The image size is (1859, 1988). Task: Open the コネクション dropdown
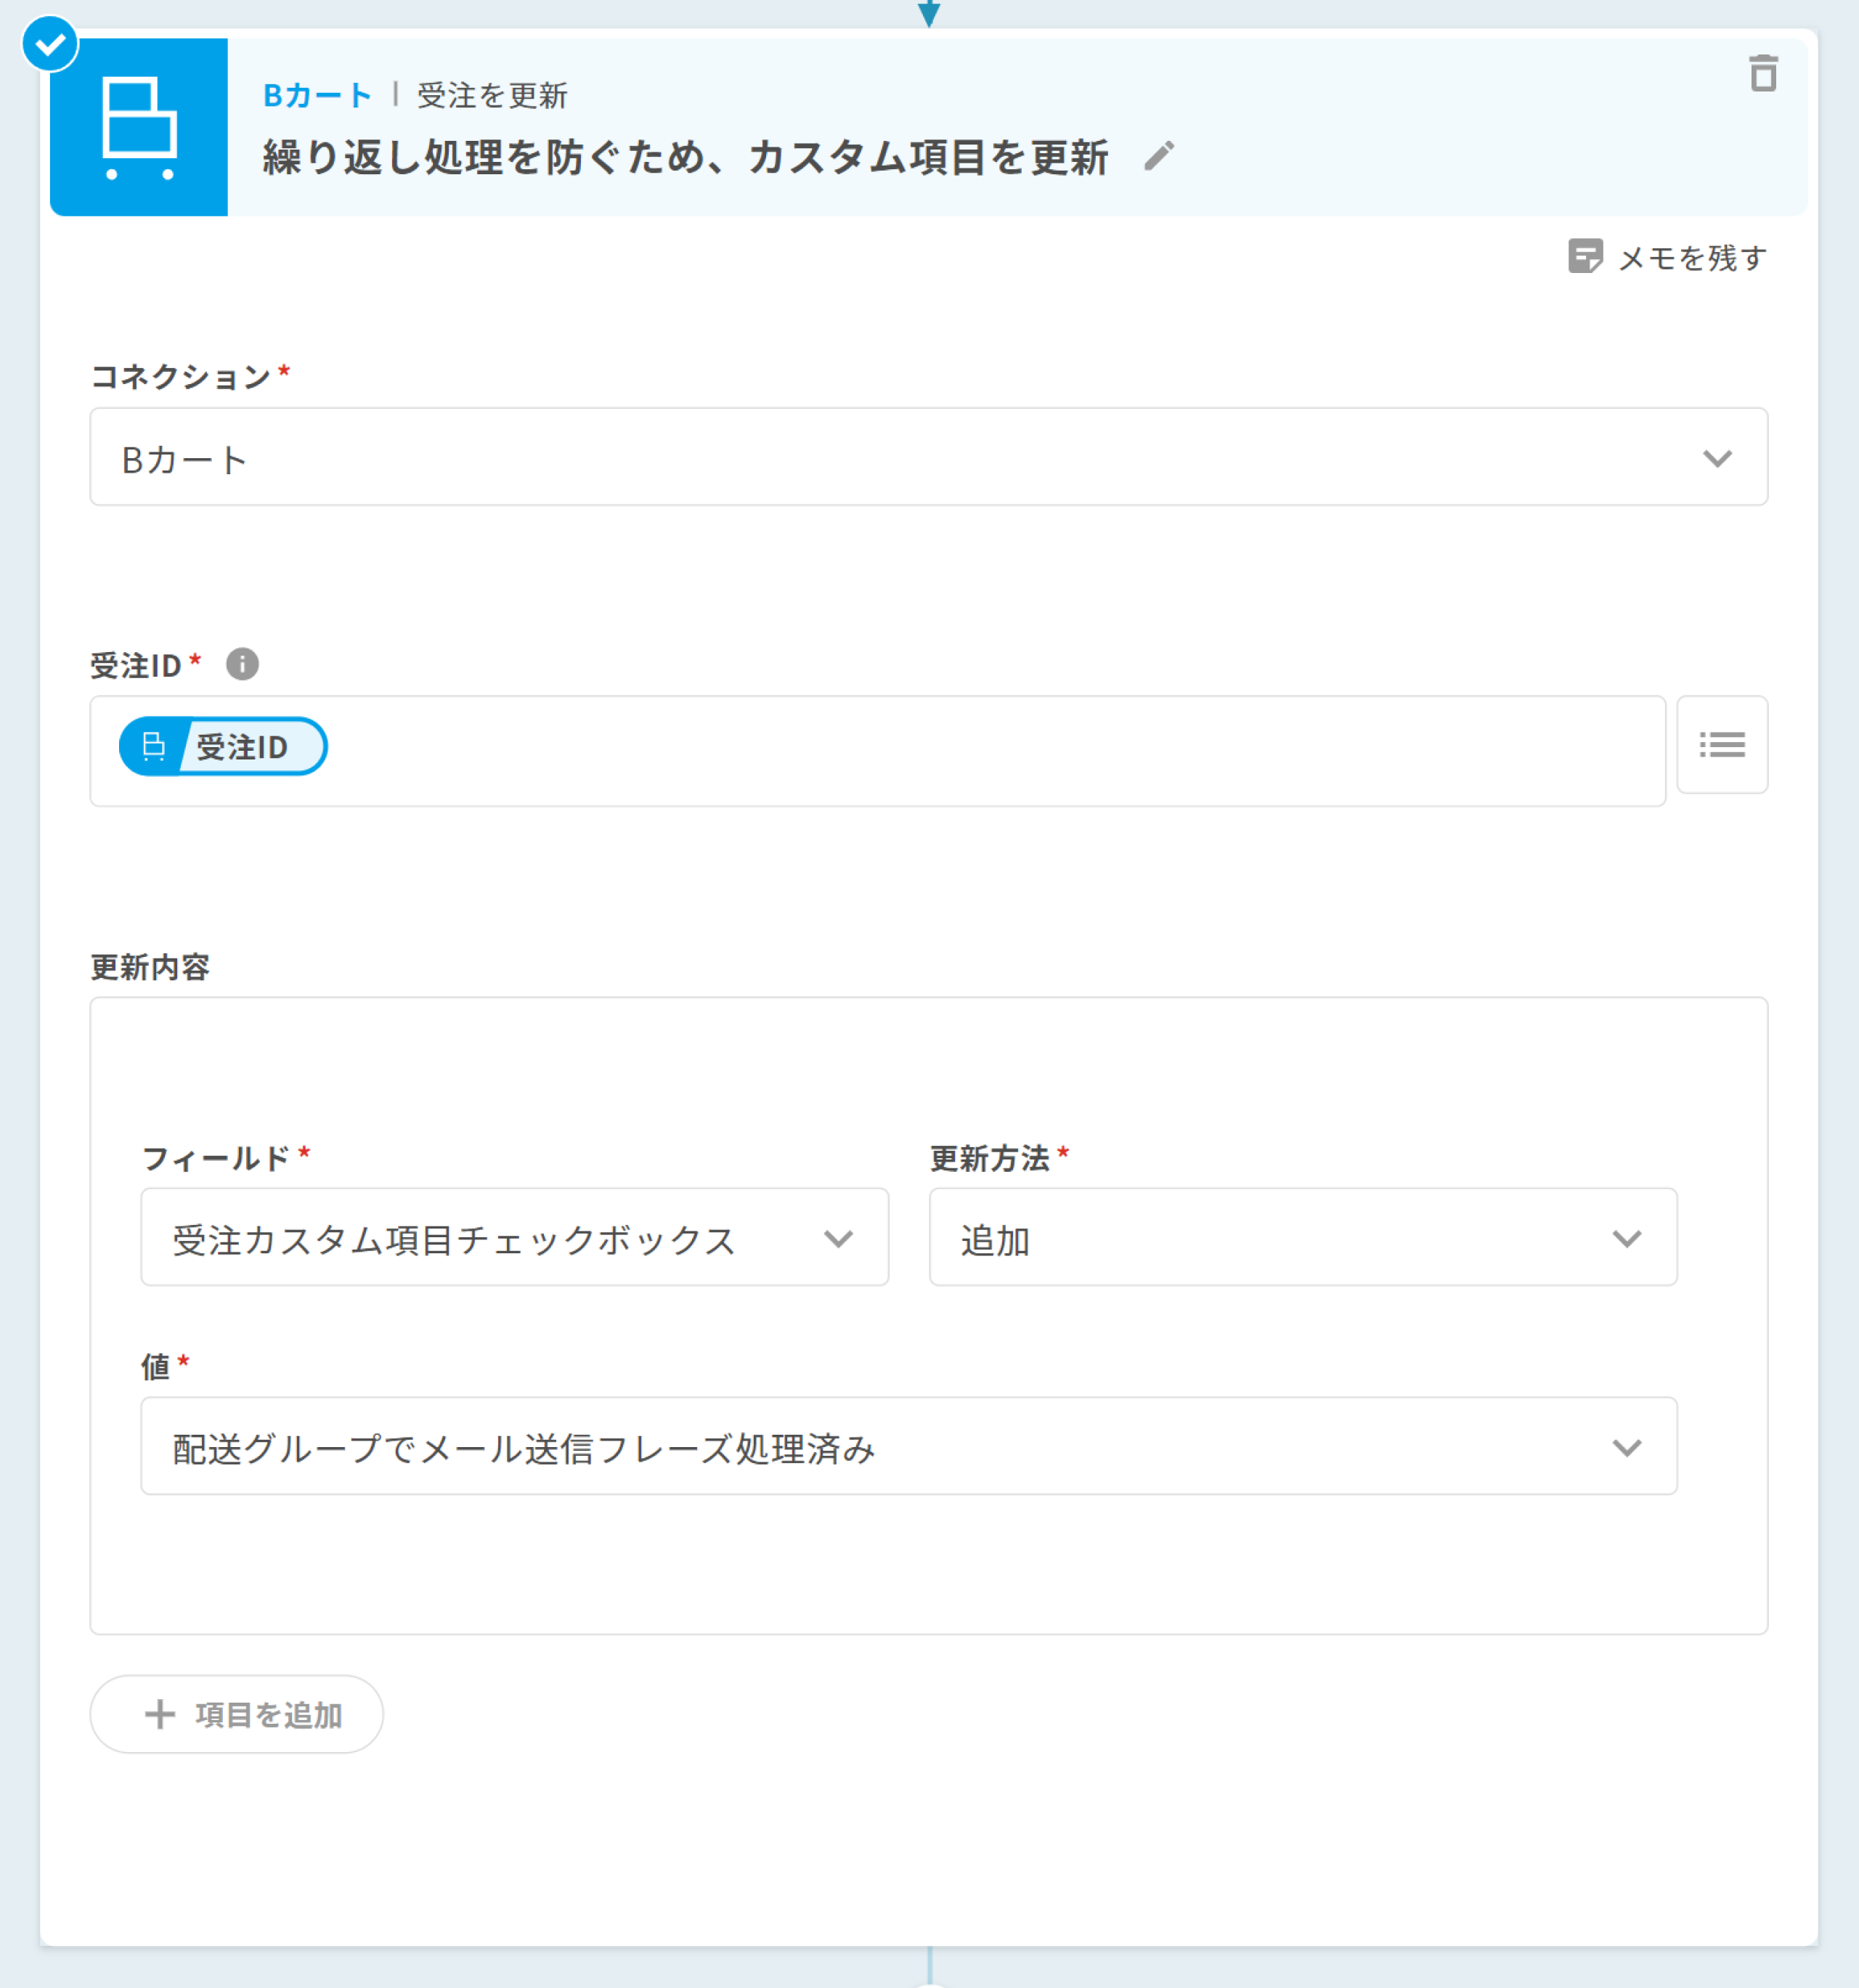pyautogui.click(x=927, y=458)
